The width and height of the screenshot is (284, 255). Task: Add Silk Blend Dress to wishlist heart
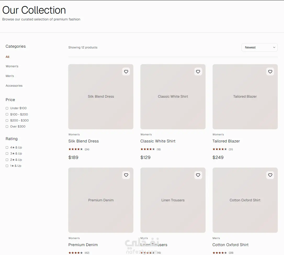point(126,72)
